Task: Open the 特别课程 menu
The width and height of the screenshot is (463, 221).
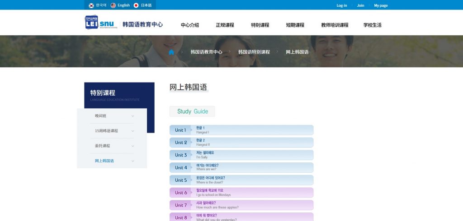Action: click(260, 25)
